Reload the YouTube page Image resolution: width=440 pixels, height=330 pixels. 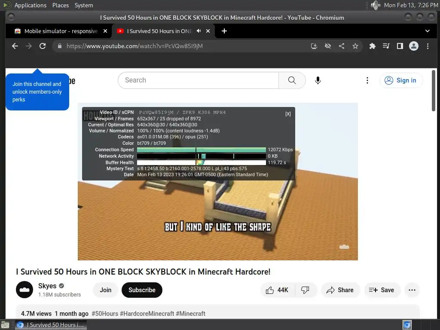(x=43, y=46)
